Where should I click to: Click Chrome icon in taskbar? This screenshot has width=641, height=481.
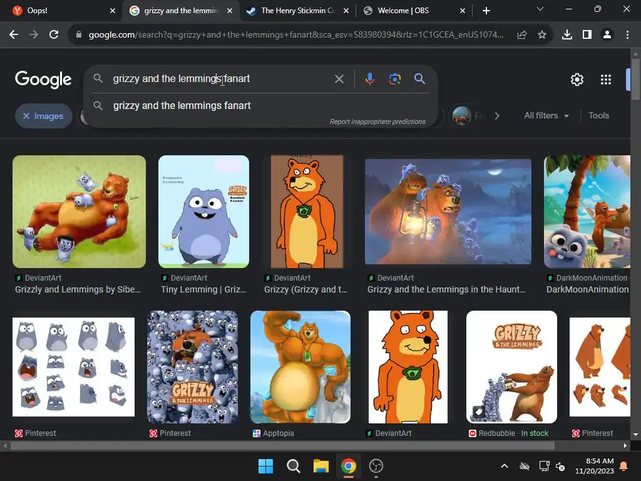pyautogui.click(x=348, y=466)
